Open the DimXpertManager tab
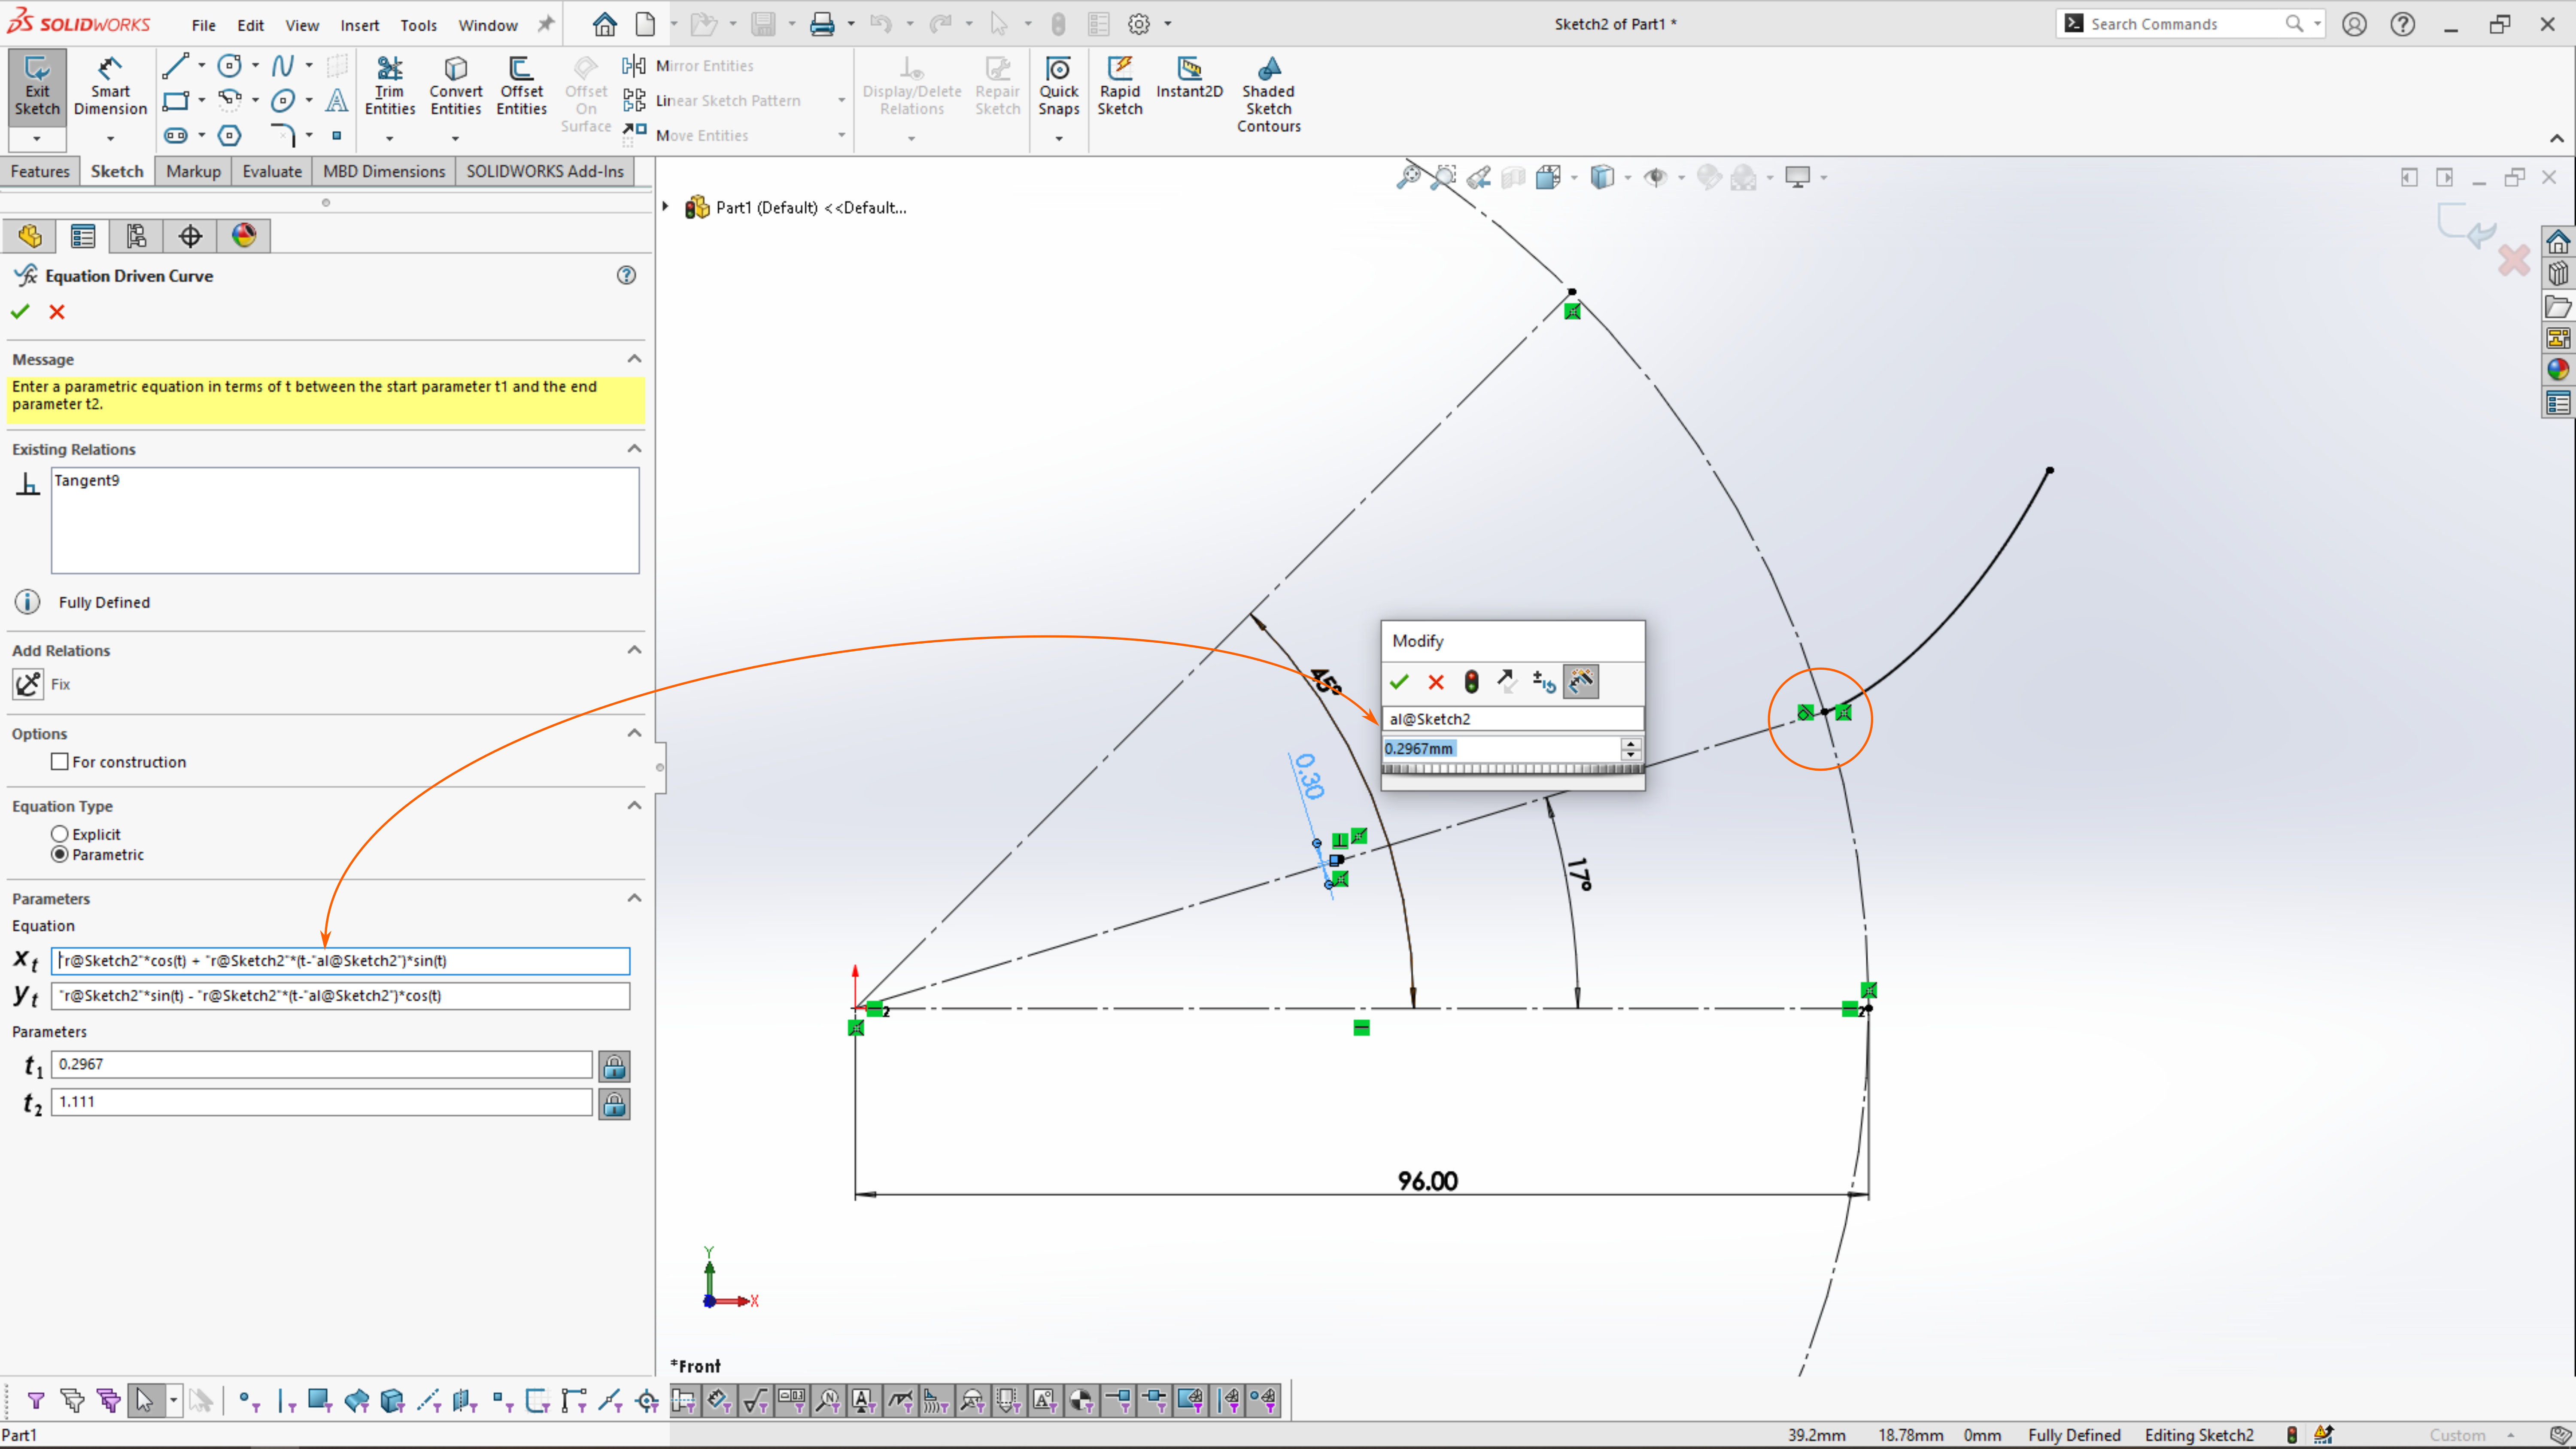 (x=190, y=236)
